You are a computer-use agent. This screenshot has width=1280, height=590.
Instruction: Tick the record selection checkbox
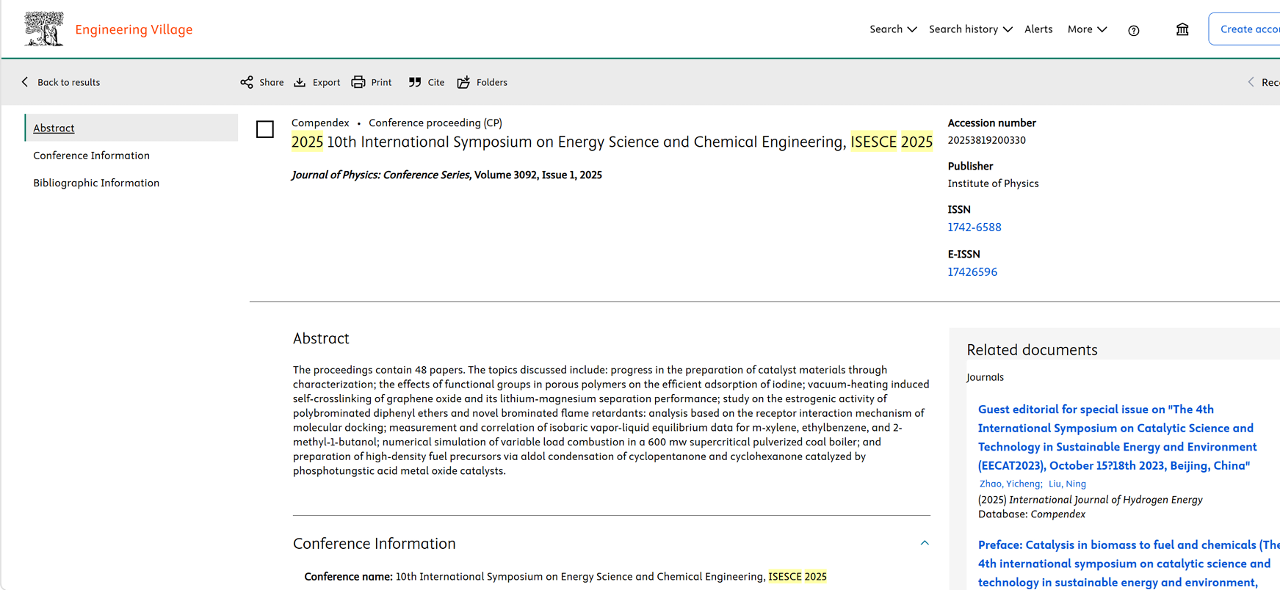coord(265,129)
